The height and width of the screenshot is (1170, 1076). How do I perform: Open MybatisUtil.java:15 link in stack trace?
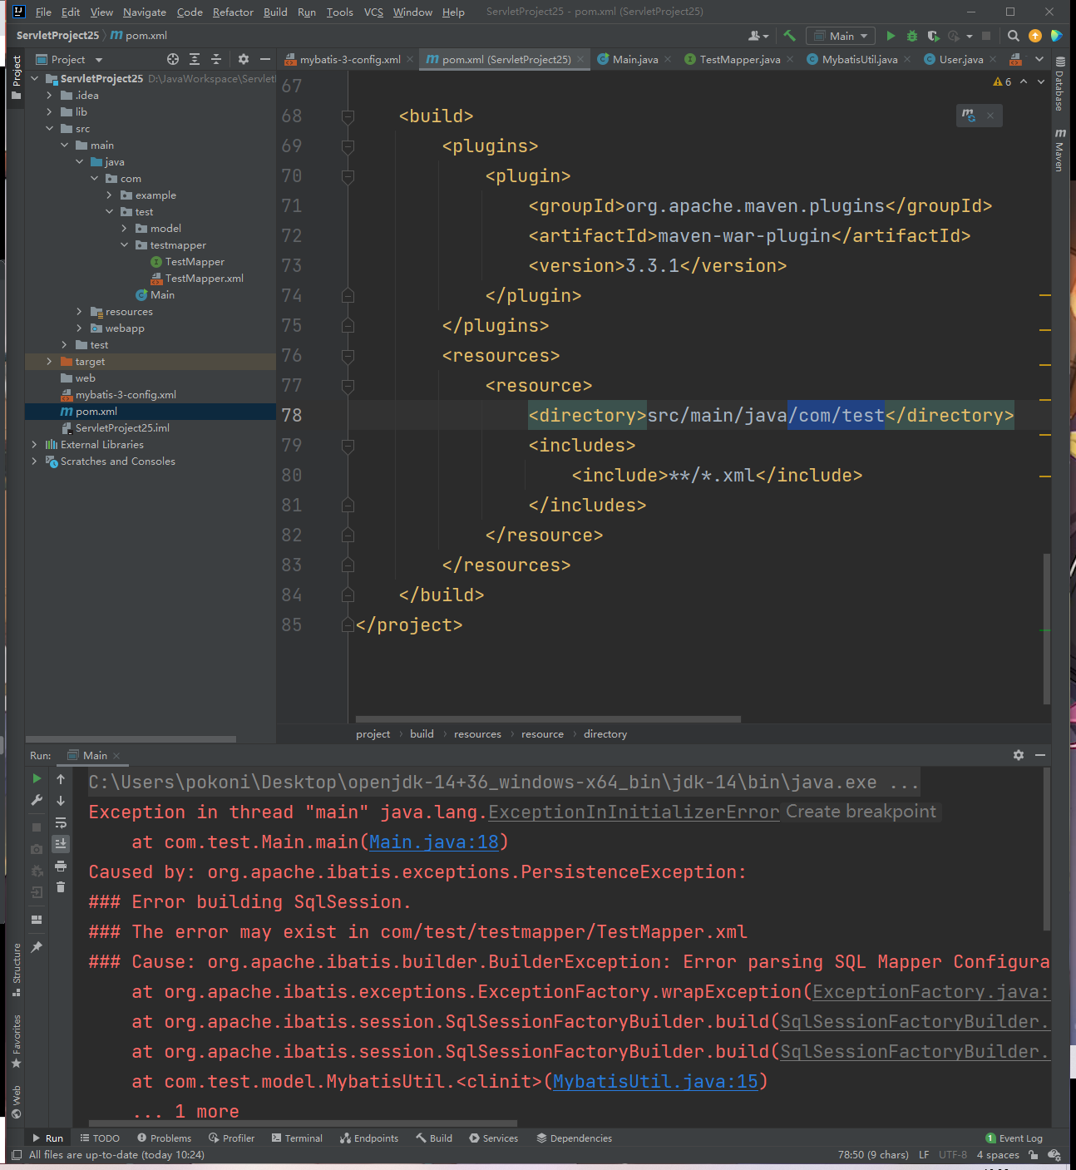point(655,1082)
